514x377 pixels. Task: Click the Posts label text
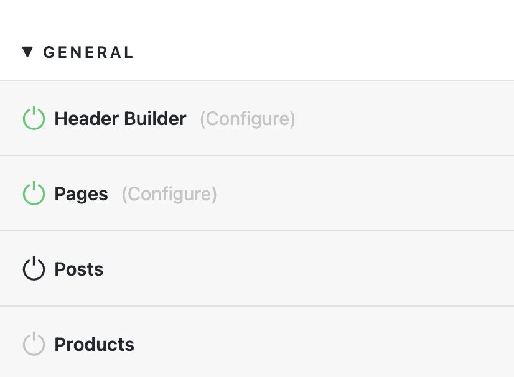point(78,269)
